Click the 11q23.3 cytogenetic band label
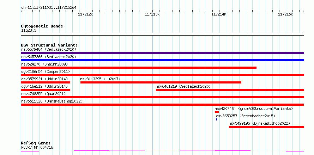The height and width of the screenshot is (155, 314). tap(29, 31)
